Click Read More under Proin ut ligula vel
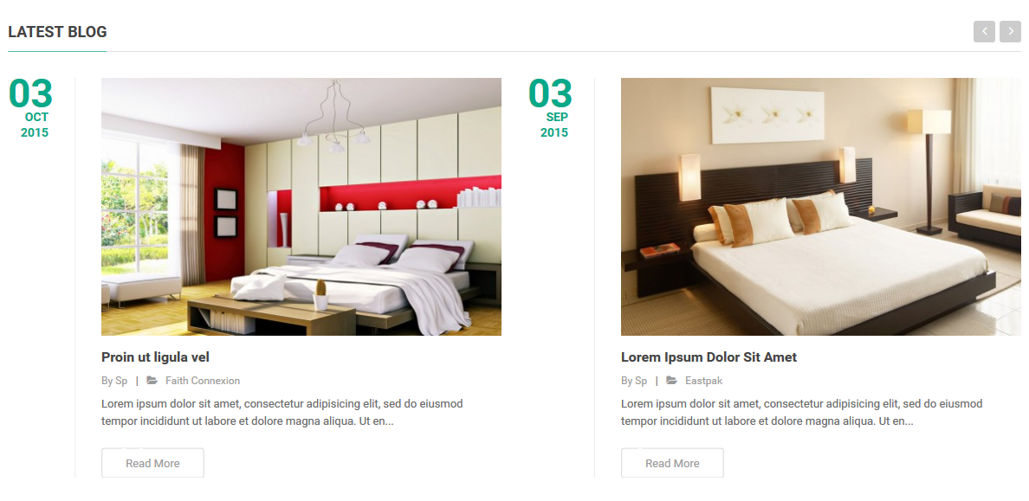 coord(153,463)
